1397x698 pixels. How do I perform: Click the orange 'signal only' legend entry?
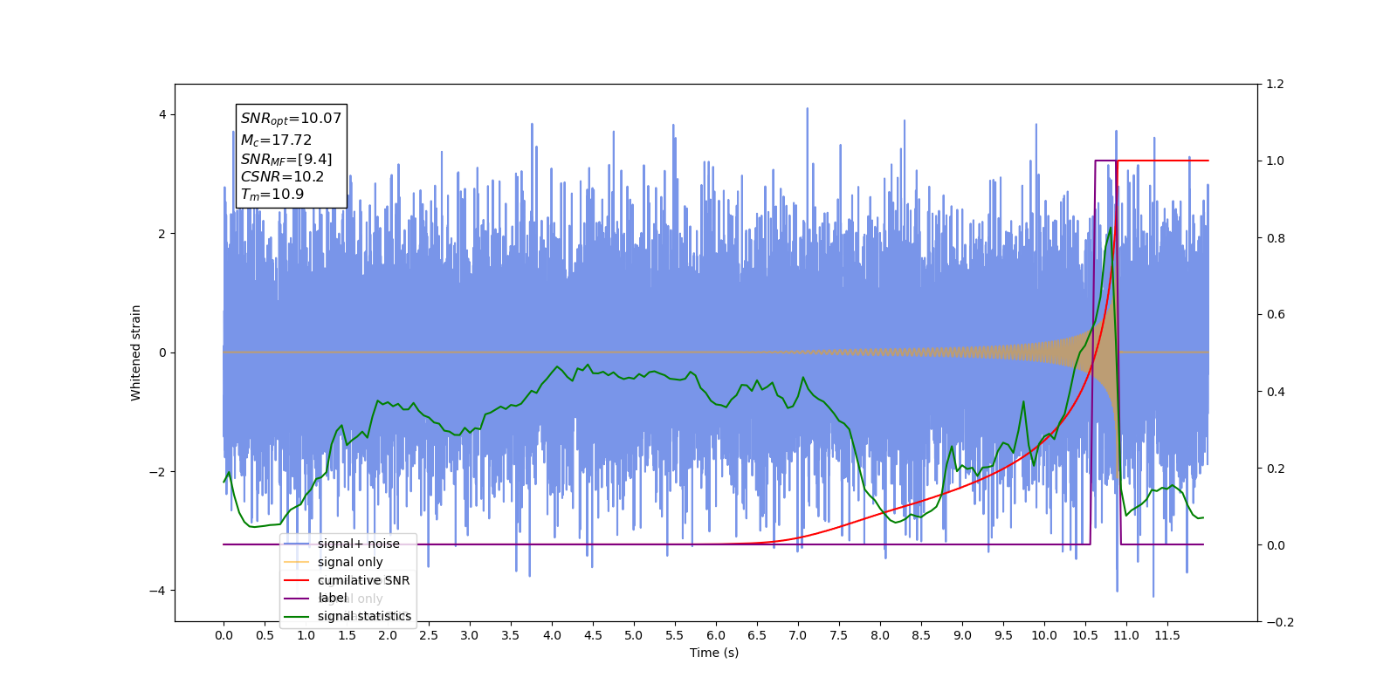[x=350, y=562]
